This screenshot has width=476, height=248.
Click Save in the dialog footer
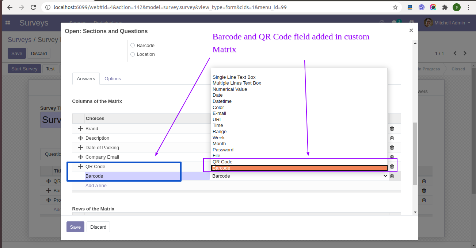coord(75,227)
